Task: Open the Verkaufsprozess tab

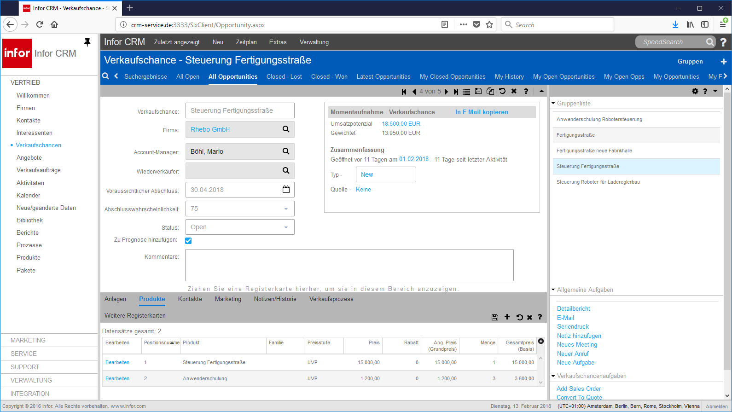Action: [331, 299]
